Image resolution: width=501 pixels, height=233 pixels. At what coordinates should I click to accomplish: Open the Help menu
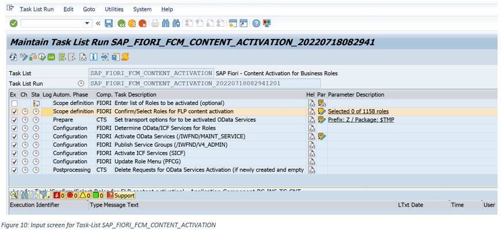click(167, 9)
